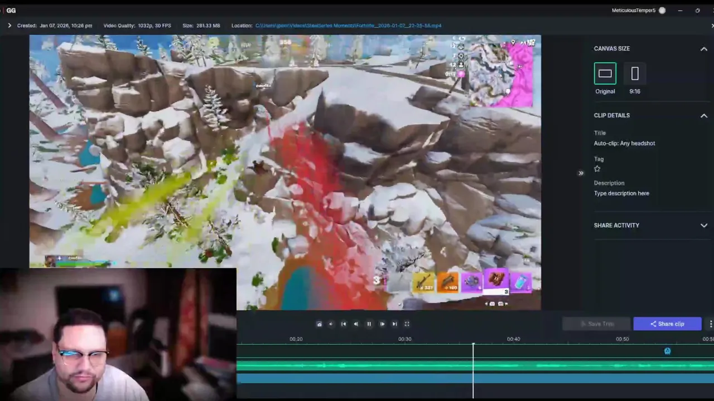The height and width of the screenshot is (401, 714).
Task: Click the 'Type description here' field
Action: 621,193
